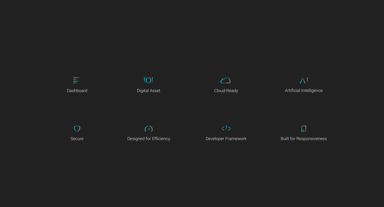This screenshot has height=207, width=384.
Task: Open the Developer Framework feature link
Action: 226,138
